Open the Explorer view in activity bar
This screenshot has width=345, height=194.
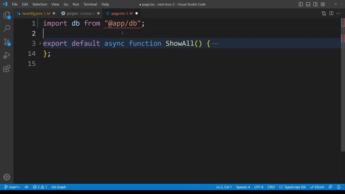click(x=7, y=16)
